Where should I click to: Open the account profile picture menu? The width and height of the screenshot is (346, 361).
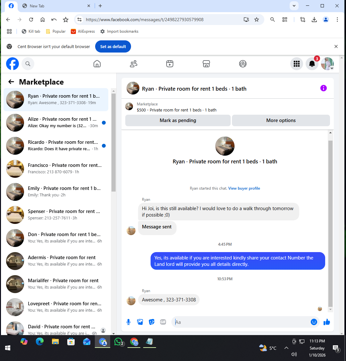[327, 64]
